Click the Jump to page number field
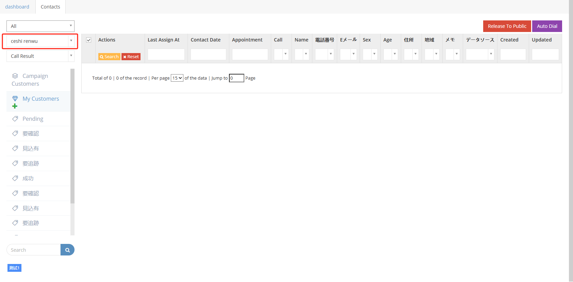This screenshot has height=282, width=573. click(x=236, y=78)
